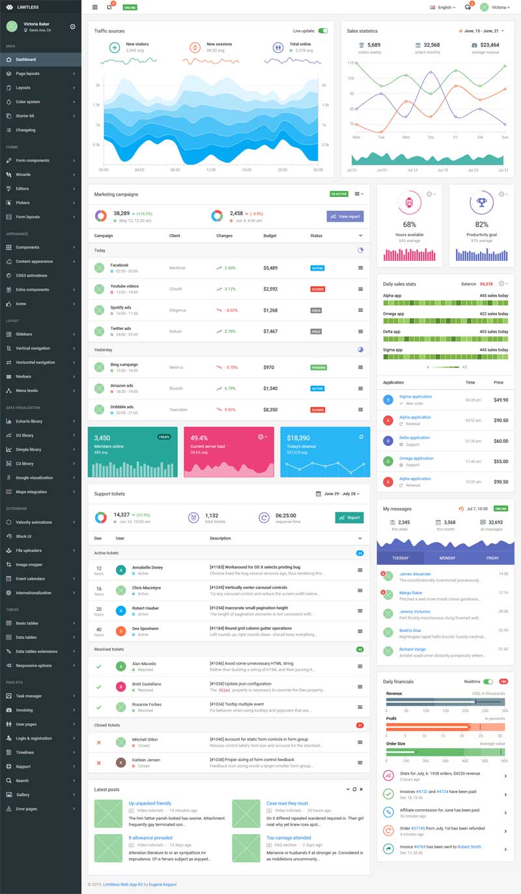Click the total tickets clock icon

coord(193,517)
